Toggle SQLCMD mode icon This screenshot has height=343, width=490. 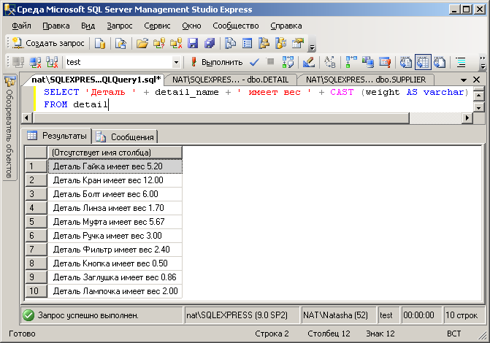385,62
